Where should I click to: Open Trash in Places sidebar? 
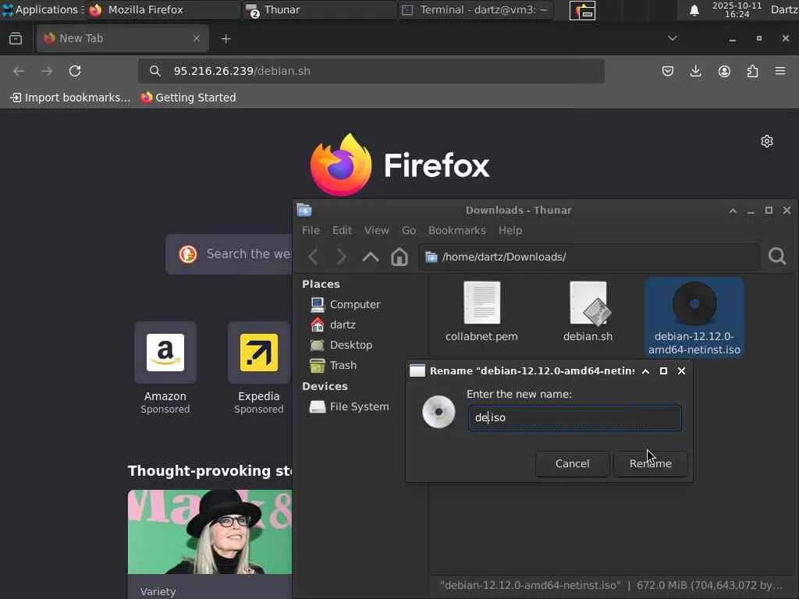click(x=333, y=365)
